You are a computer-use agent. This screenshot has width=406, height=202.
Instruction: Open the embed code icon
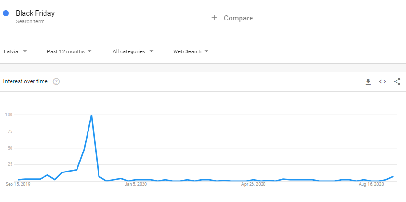[x=383, y=81]
